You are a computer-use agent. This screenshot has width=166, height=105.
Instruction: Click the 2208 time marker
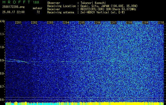[129, 23]
